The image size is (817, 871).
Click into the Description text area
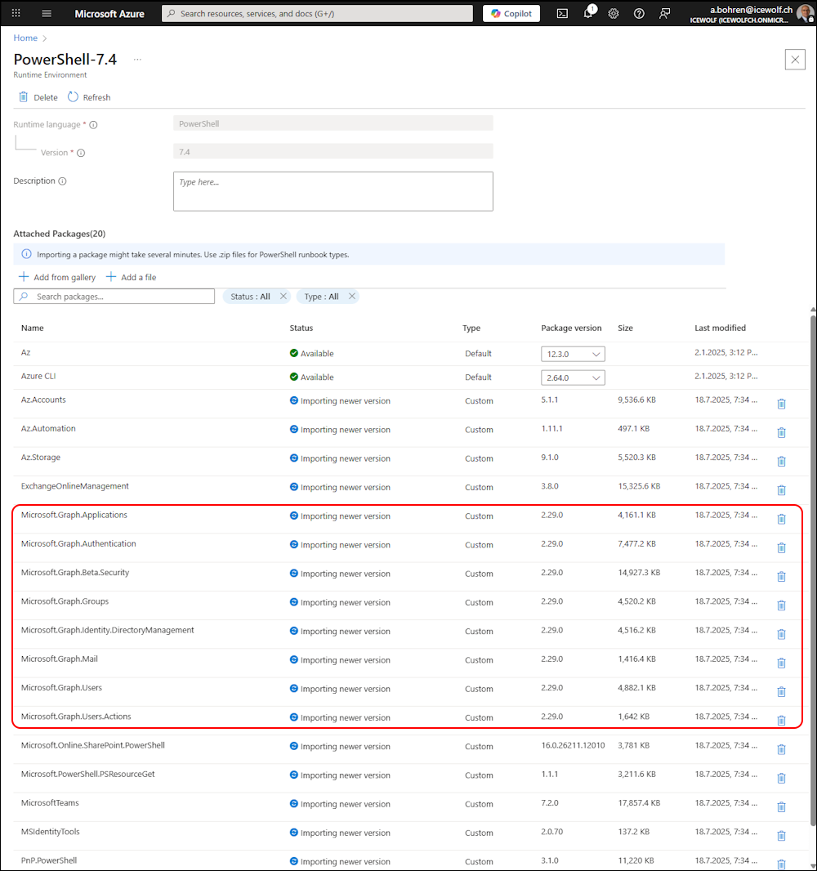333,191
